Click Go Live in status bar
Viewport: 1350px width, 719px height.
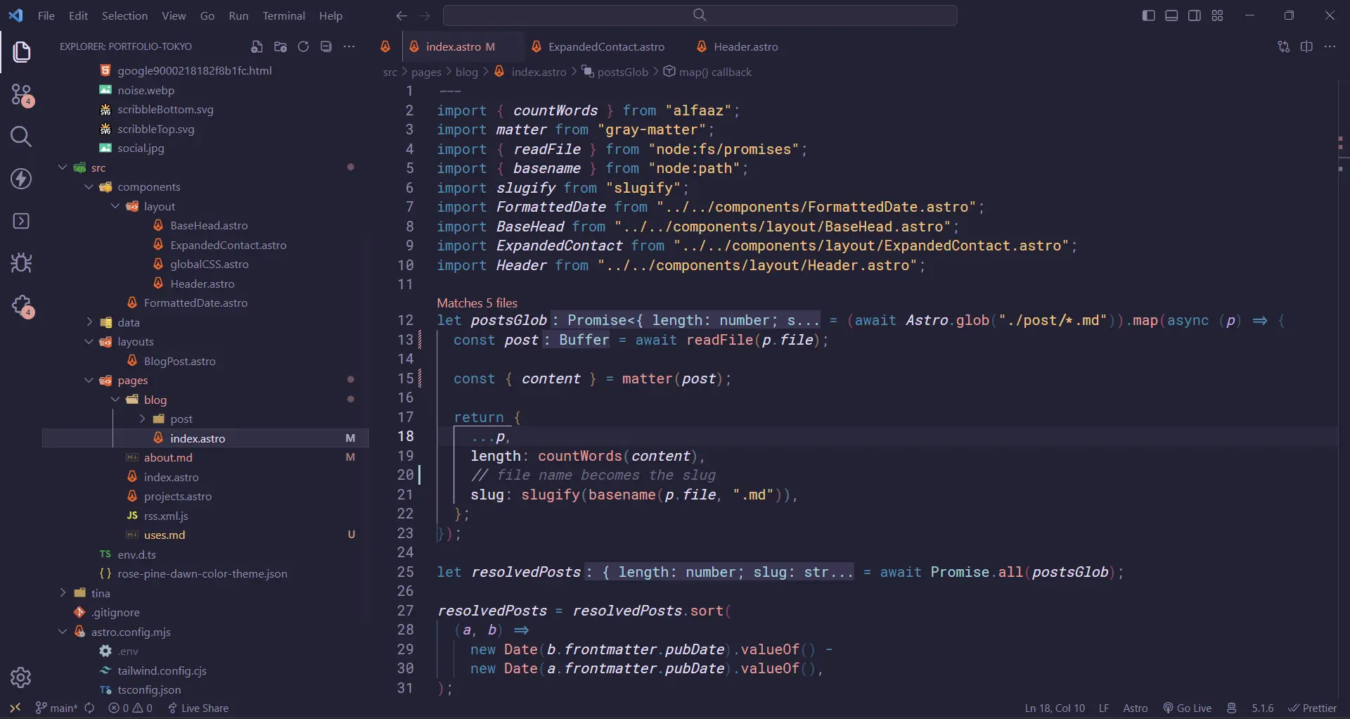pyautogui.click(x=1187, y=708)
